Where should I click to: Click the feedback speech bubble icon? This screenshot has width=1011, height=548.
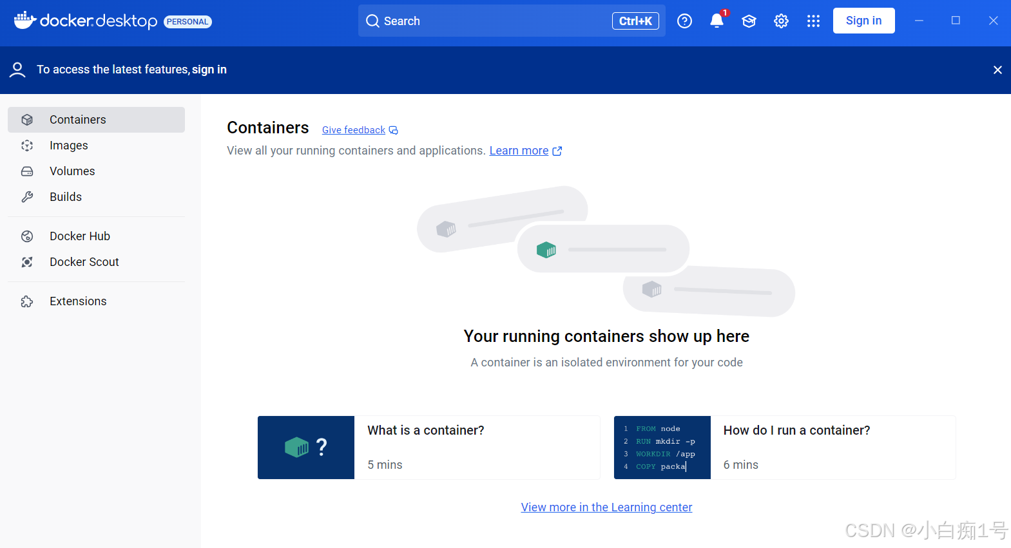[x=393, y=131]
